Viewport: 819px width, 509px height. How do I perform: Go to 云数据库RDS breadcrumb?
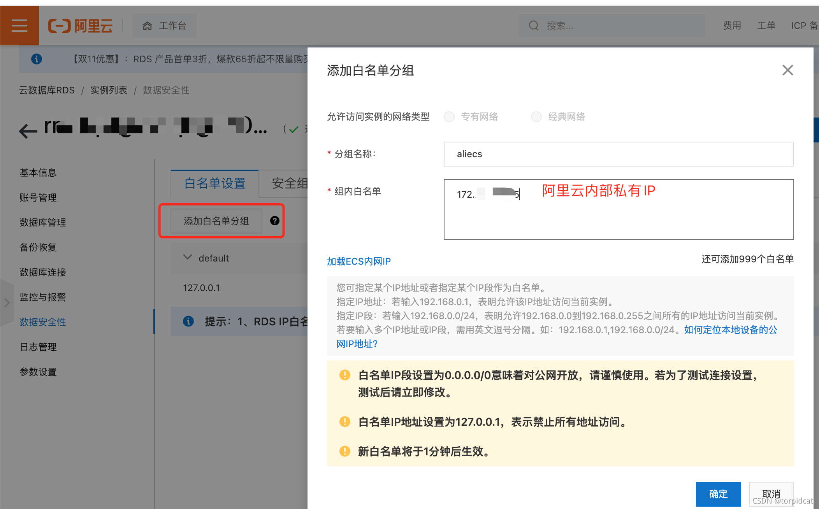point(47,90)
